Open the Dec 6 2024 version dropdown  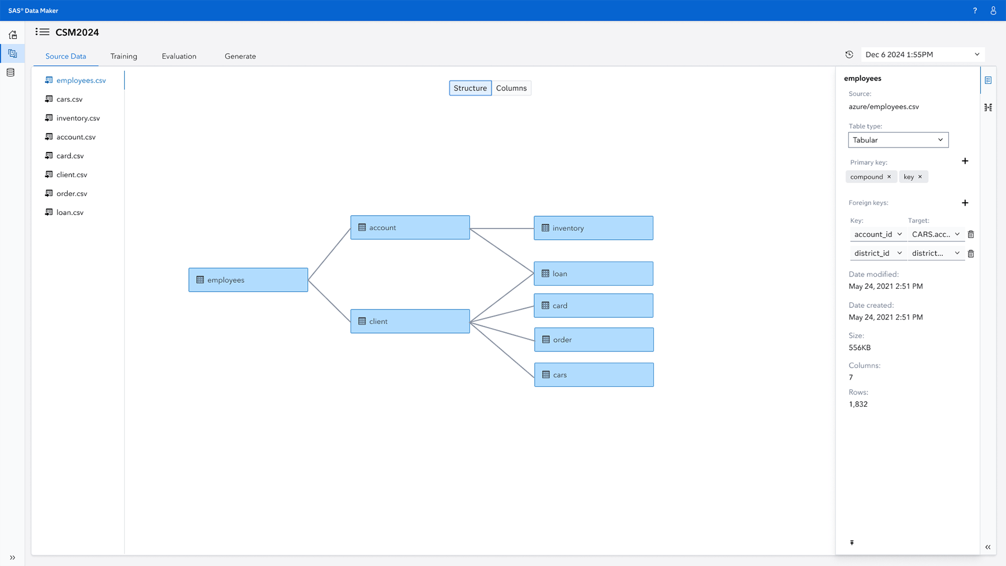click(922, 54)
